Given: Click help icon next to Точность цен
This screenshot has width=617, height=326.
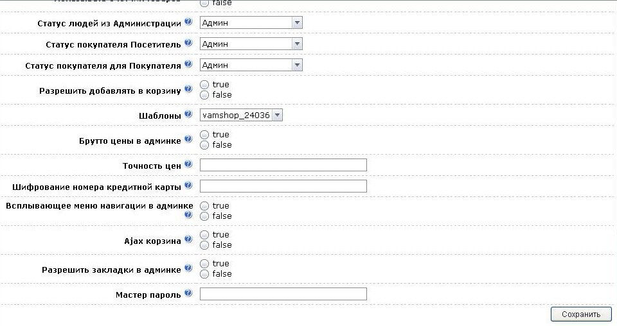Looking at the screenshot, I should click(x=188, y=164).
